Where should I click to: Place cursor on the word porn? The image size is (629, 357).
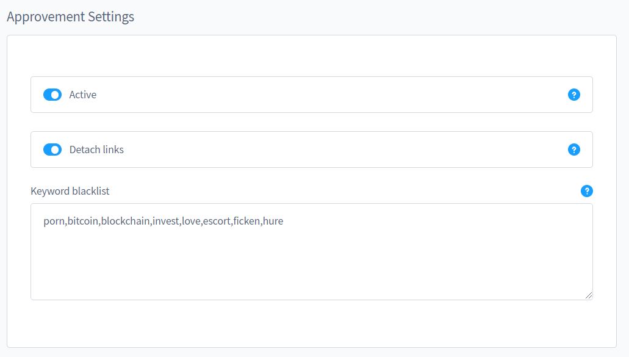click(54, 221)
